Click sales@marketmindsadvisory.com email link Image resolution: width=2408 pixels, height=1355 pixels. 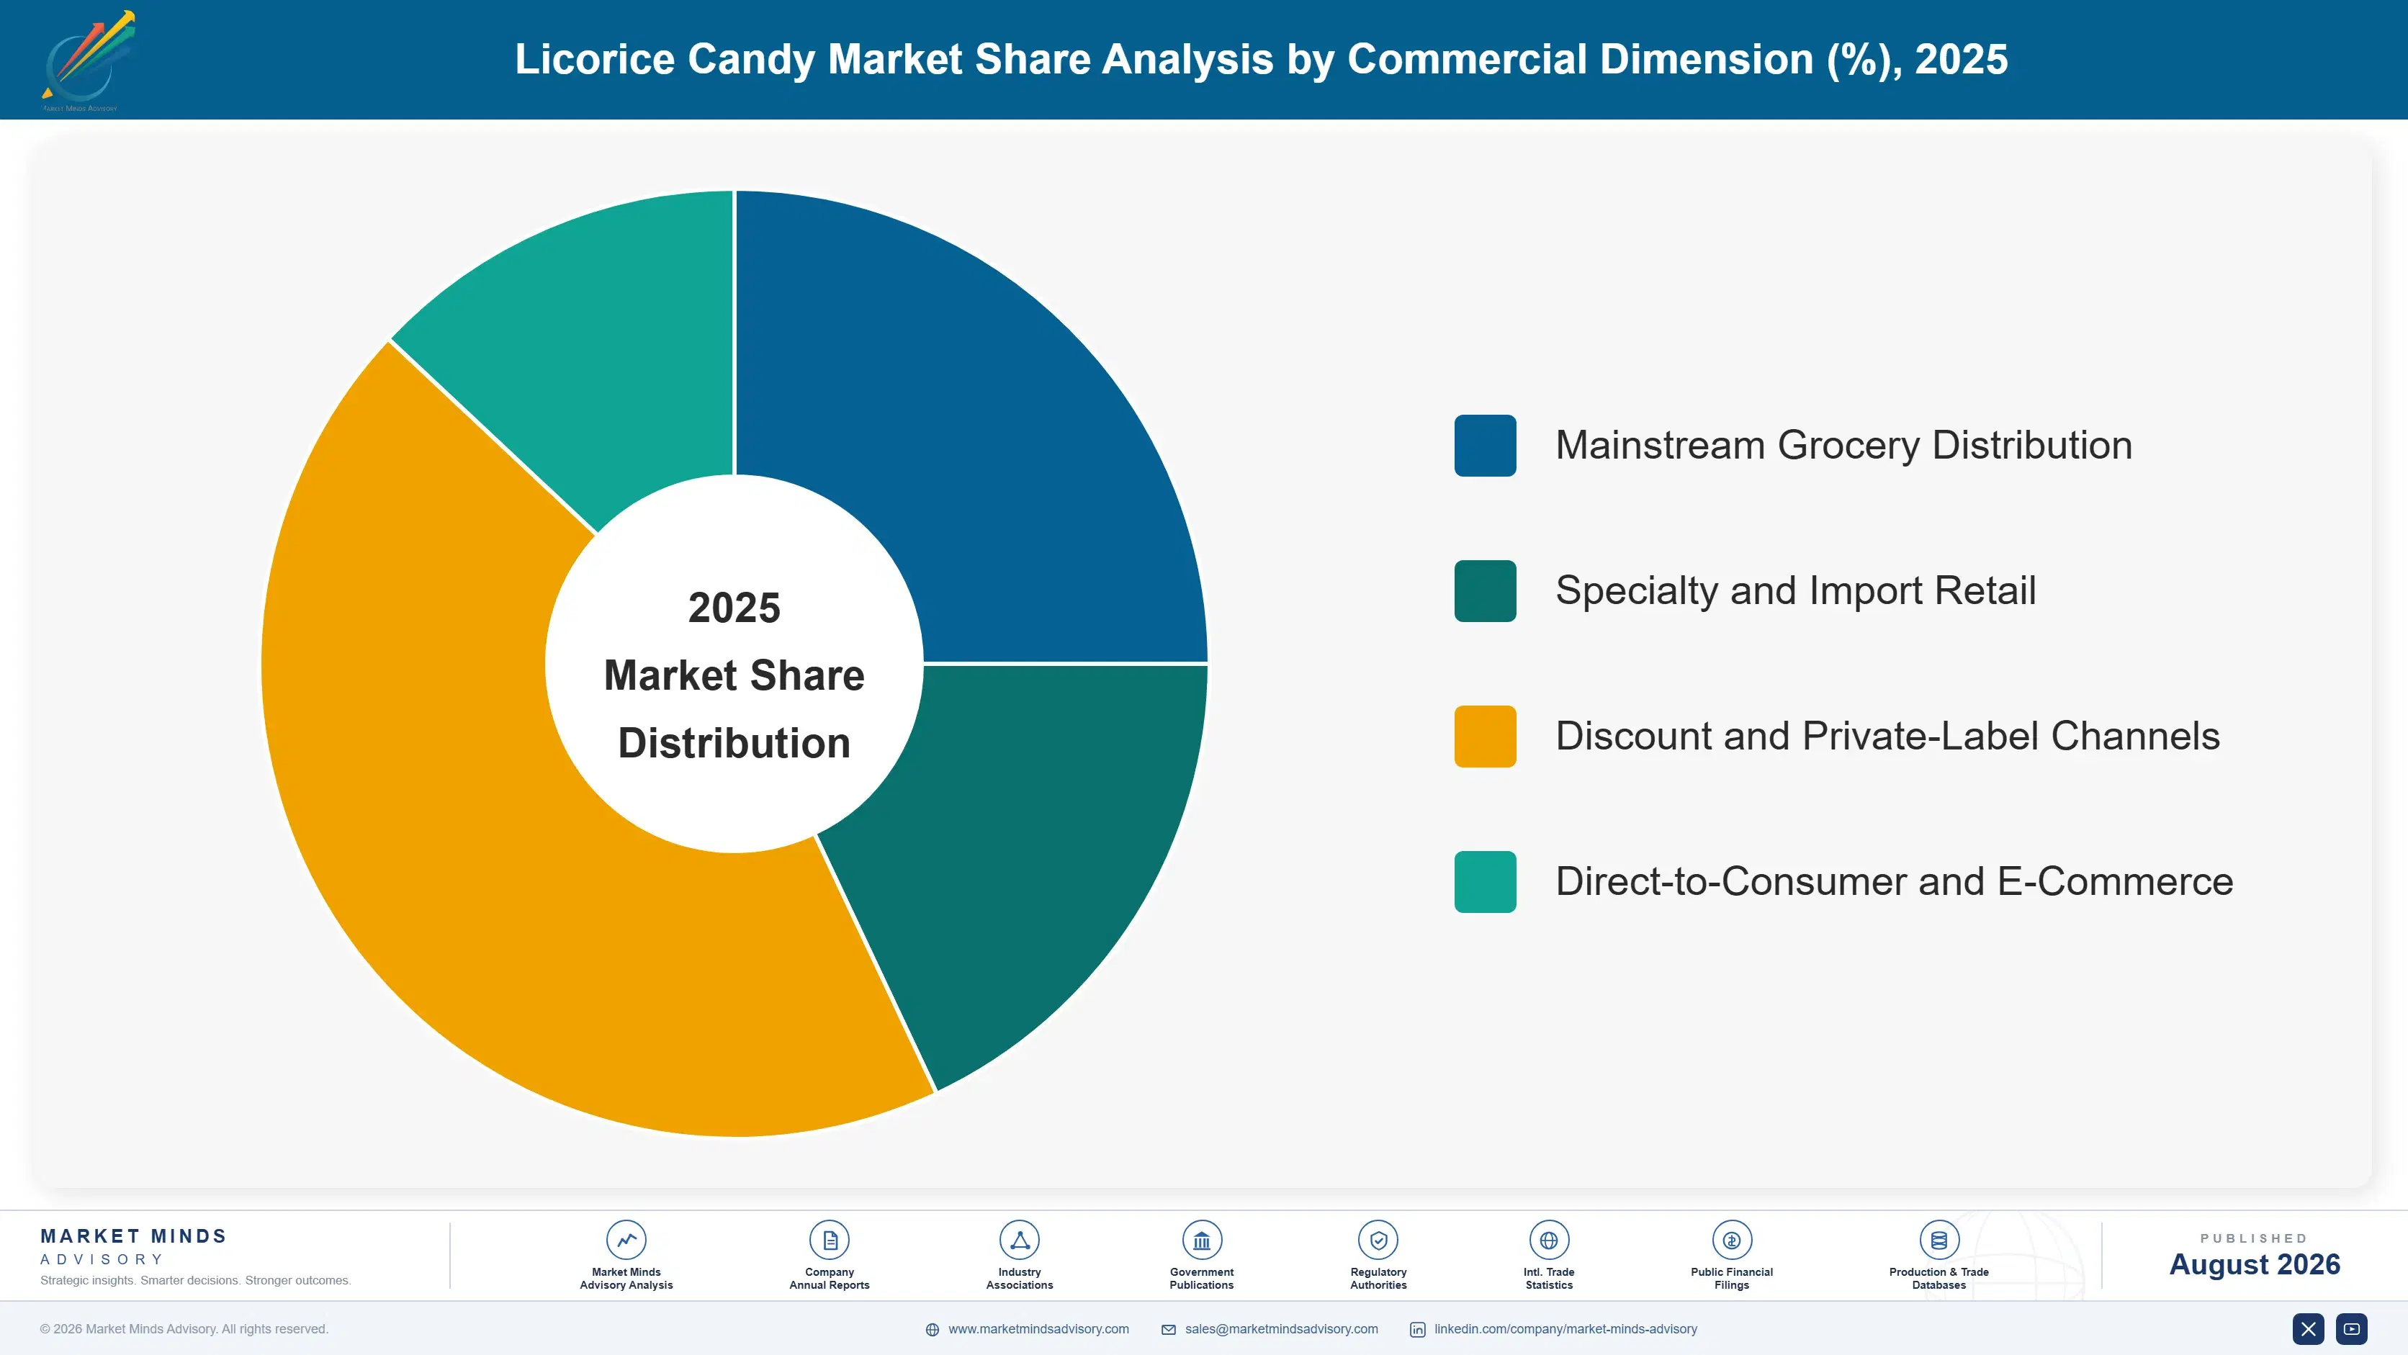pos(1280,1329)
